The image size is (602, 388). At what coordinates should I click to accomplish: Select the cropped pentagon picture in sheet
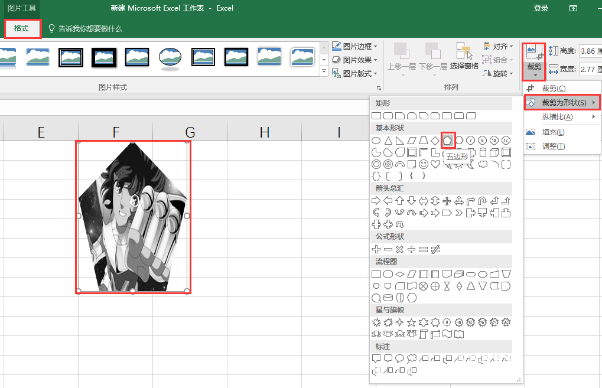[133, 217]
